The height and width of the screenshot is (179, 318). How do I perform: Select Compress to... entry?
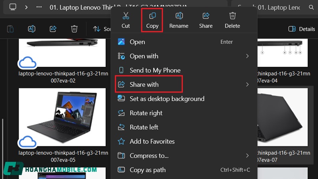(x=184, y=156)
